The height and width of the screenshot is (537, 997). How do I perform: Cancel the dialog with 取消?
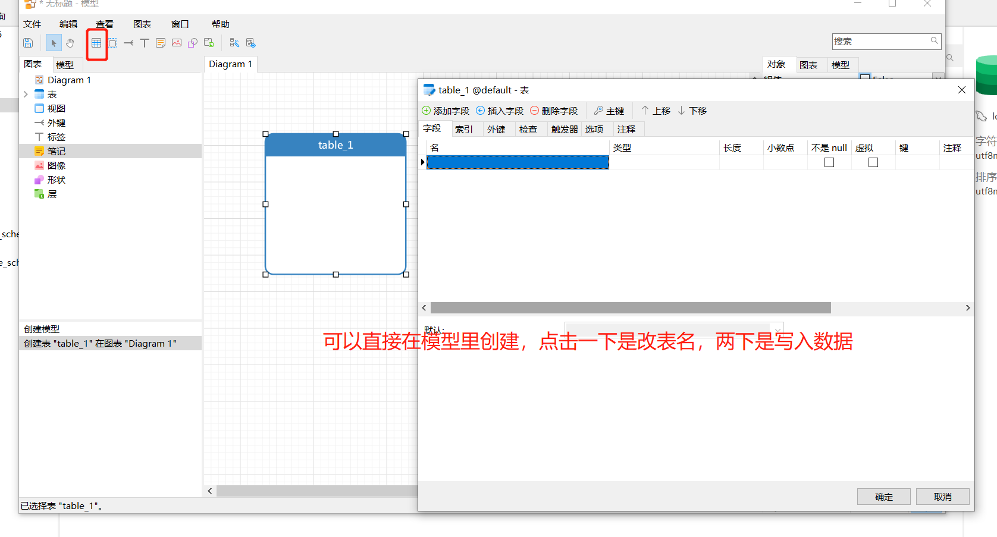(x=943, y=497)
